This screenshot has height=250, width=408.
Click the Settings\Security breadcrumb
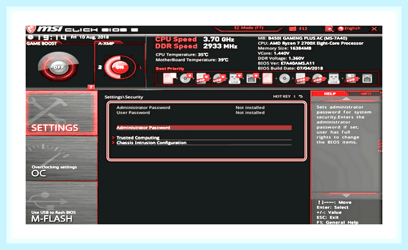pyautogui.click(x=124, y=97)
